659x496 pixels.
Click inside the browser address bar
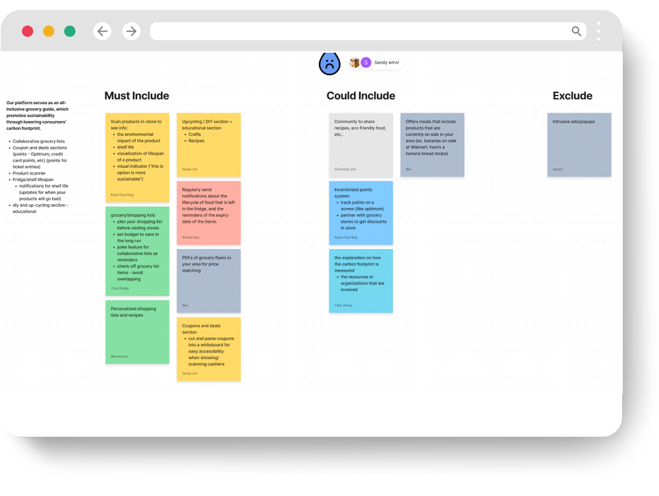click(356, 31)
